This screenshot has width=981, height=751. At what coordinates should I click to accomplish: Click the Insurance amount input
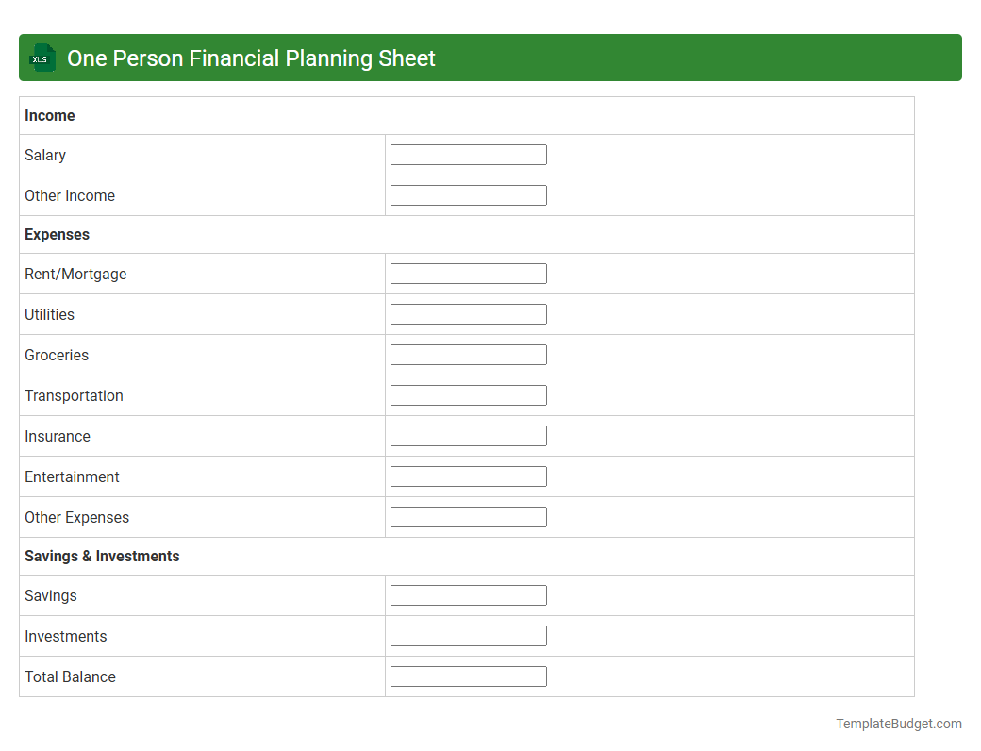pos(468,435)
